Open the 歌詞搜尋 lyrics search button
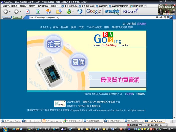 [x=112, y=11]
